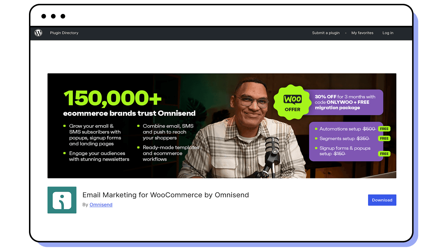Screen dimensions: 447x251
Task: Click the teal Omnisend plugin icon
Action: [62, 200]
